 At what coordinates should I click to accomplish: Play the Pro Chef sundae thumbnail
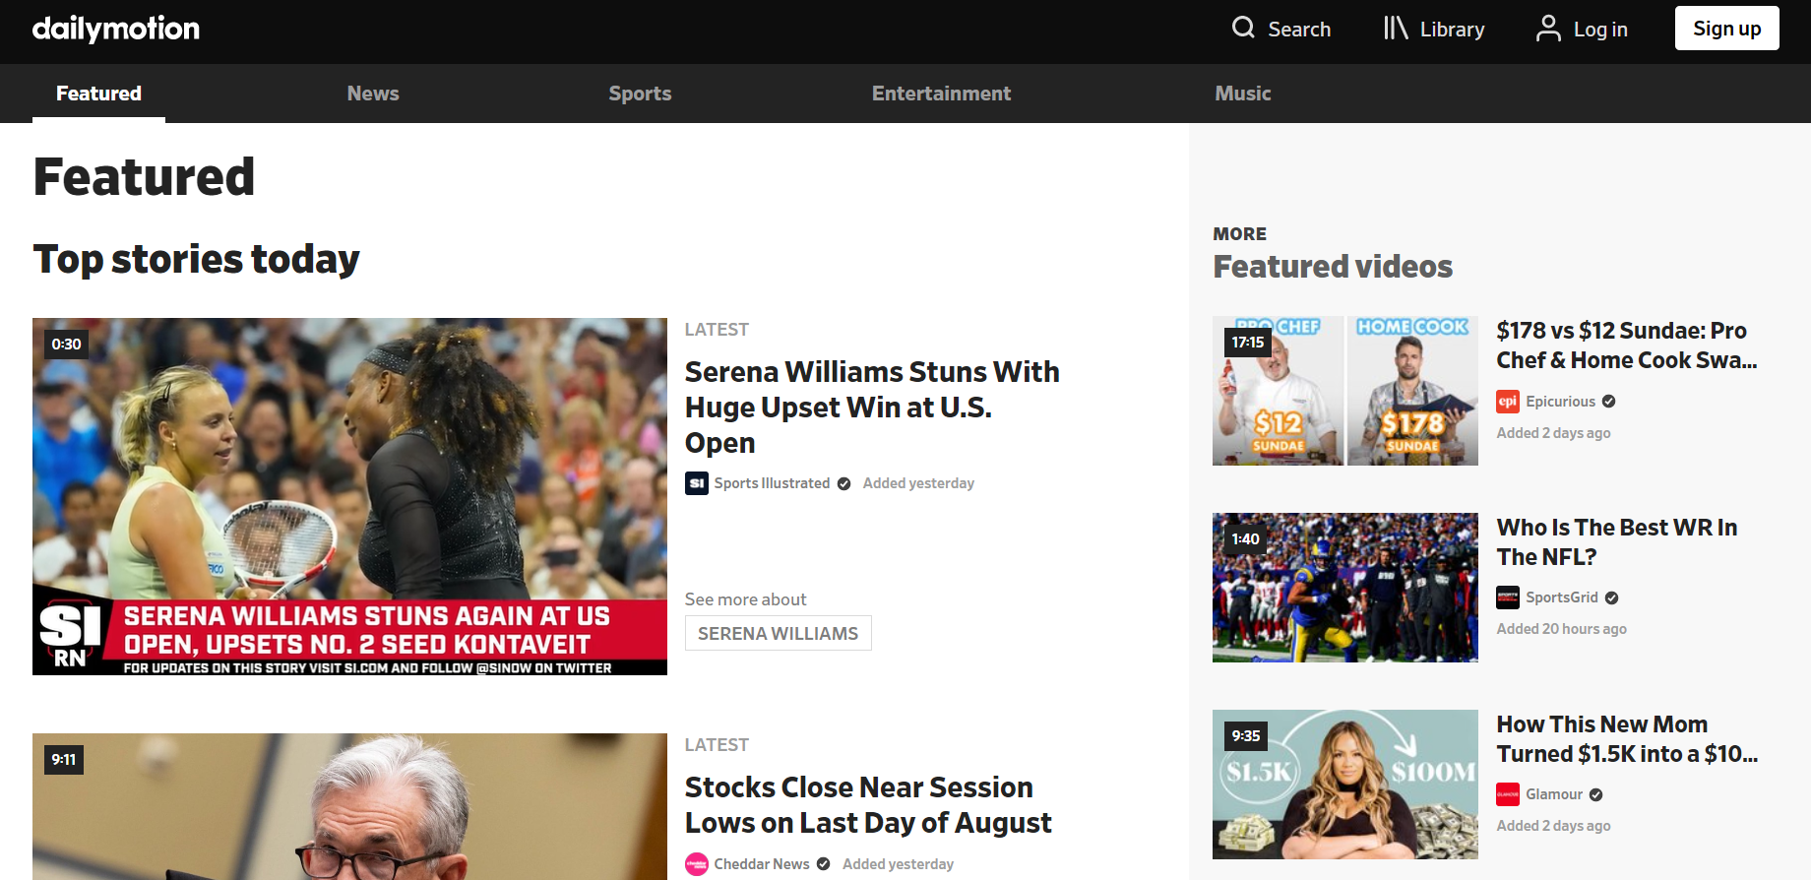(1345, 391)
